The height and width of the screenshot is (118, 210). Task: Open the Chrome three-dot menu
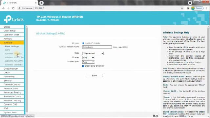point(206,8)
